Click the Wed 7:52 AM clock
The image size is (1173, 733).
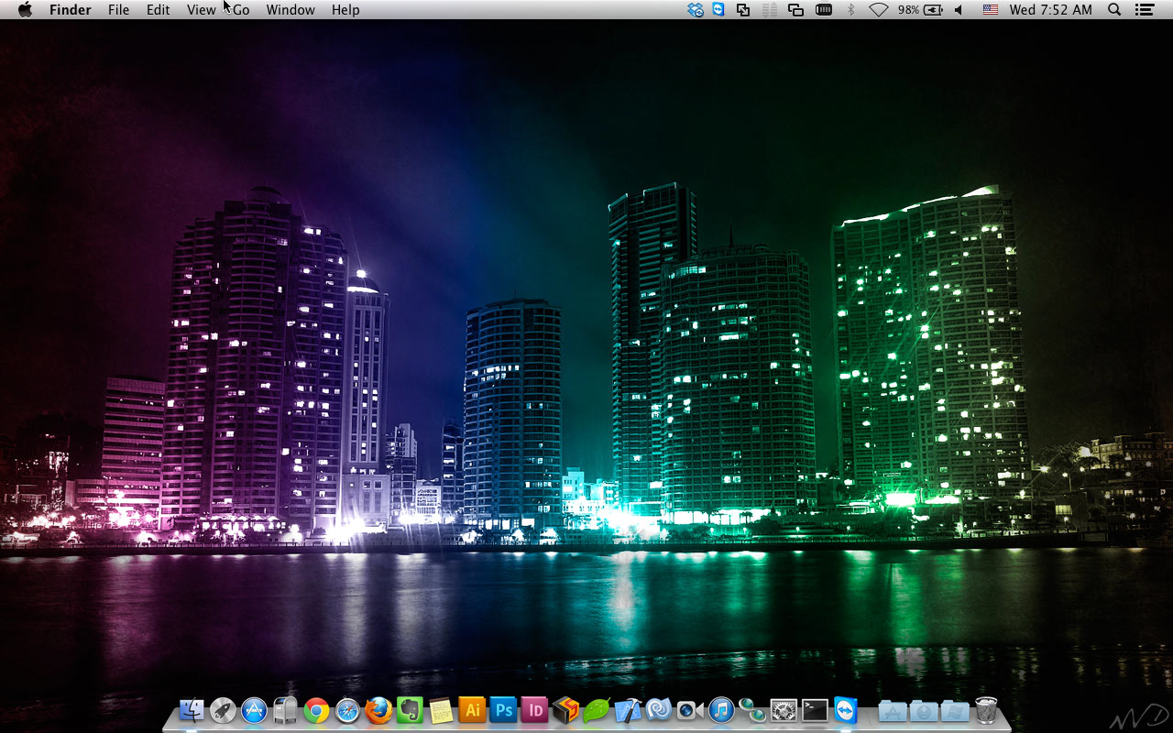(x=1051, y=9)
